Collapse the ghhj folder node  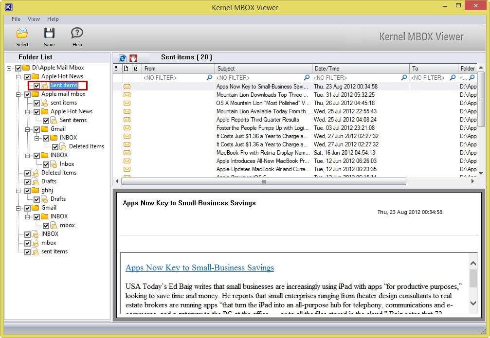pyautogui.click(x=18, y=190)
